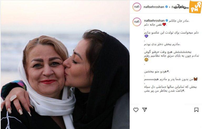
Task: Save the post using the bookmark icon
Action: coord(196,110)
